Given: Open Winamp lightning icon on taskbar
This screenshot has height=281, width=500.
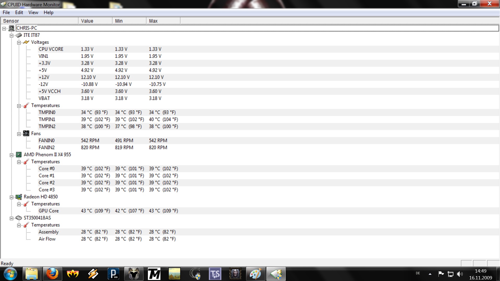Looking at the screenshot, I should [93, 274].
